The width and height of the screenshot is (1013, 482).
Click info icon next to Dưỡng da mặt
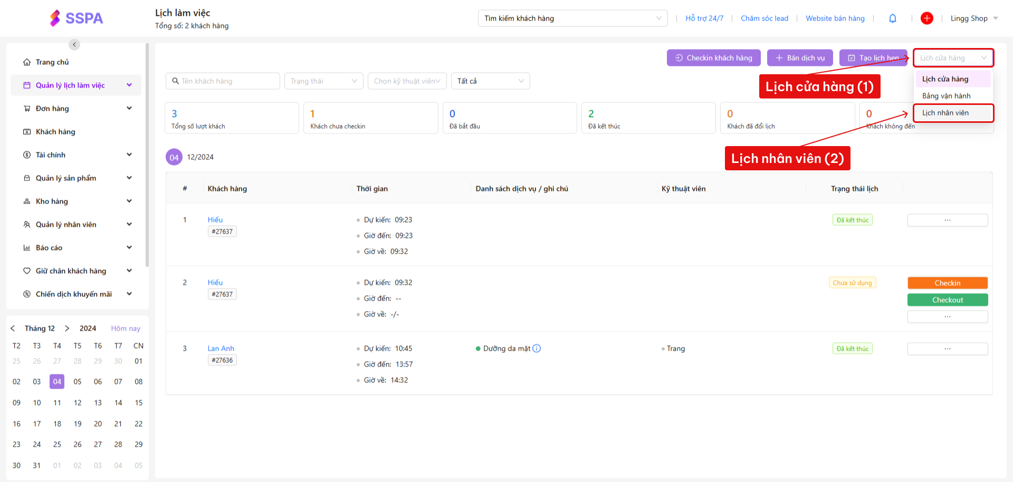click(x=537, y=349)
